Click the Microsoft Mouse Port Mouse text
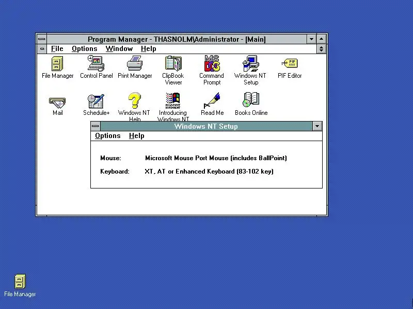The image size is (413, 309). pyautogui.click(x=216, y=158)
